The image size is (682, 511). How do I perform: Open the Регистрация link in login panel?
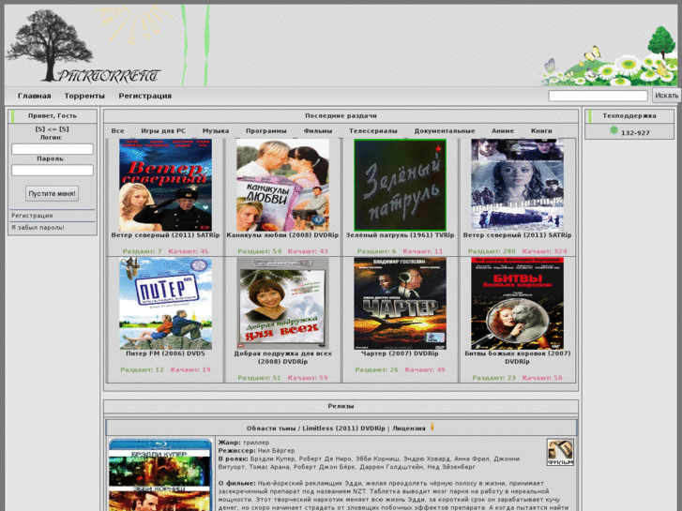click(32, 216)
